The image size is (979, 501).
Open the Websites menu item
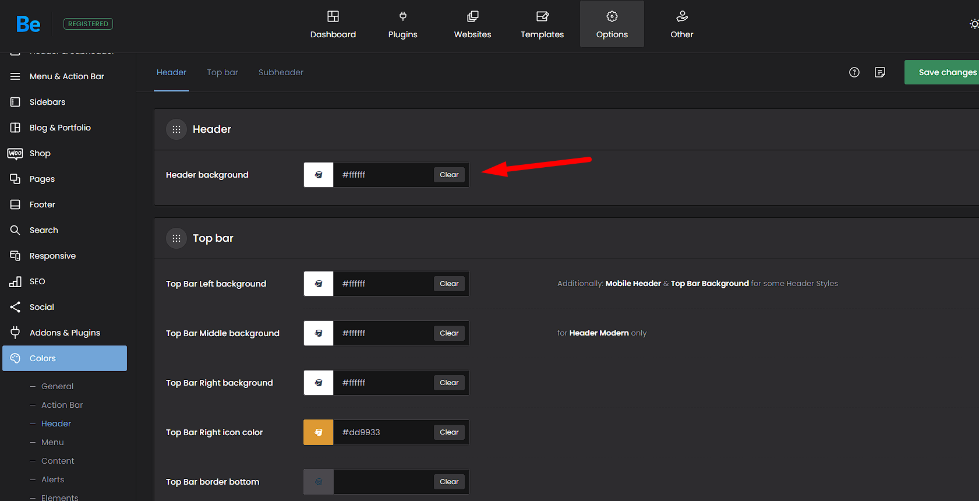click(473, 24)
